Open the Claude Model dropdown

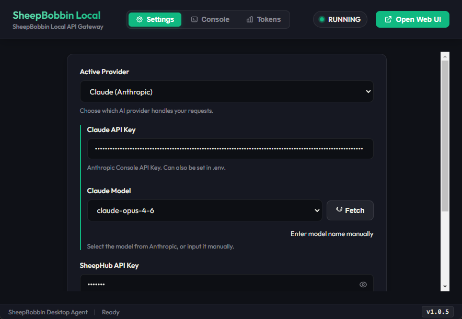click(205, 210)
